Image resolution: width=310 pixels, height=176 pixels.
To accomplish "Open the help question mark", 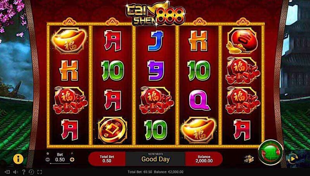I will click(24, 172).
